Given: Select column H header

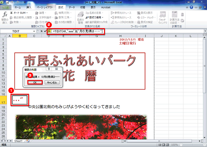Looking at the screenshot, I should [x=120, y=36].
